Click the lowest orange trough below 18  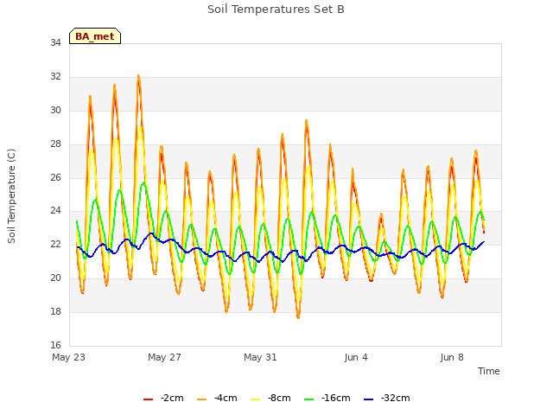point(298,317)
